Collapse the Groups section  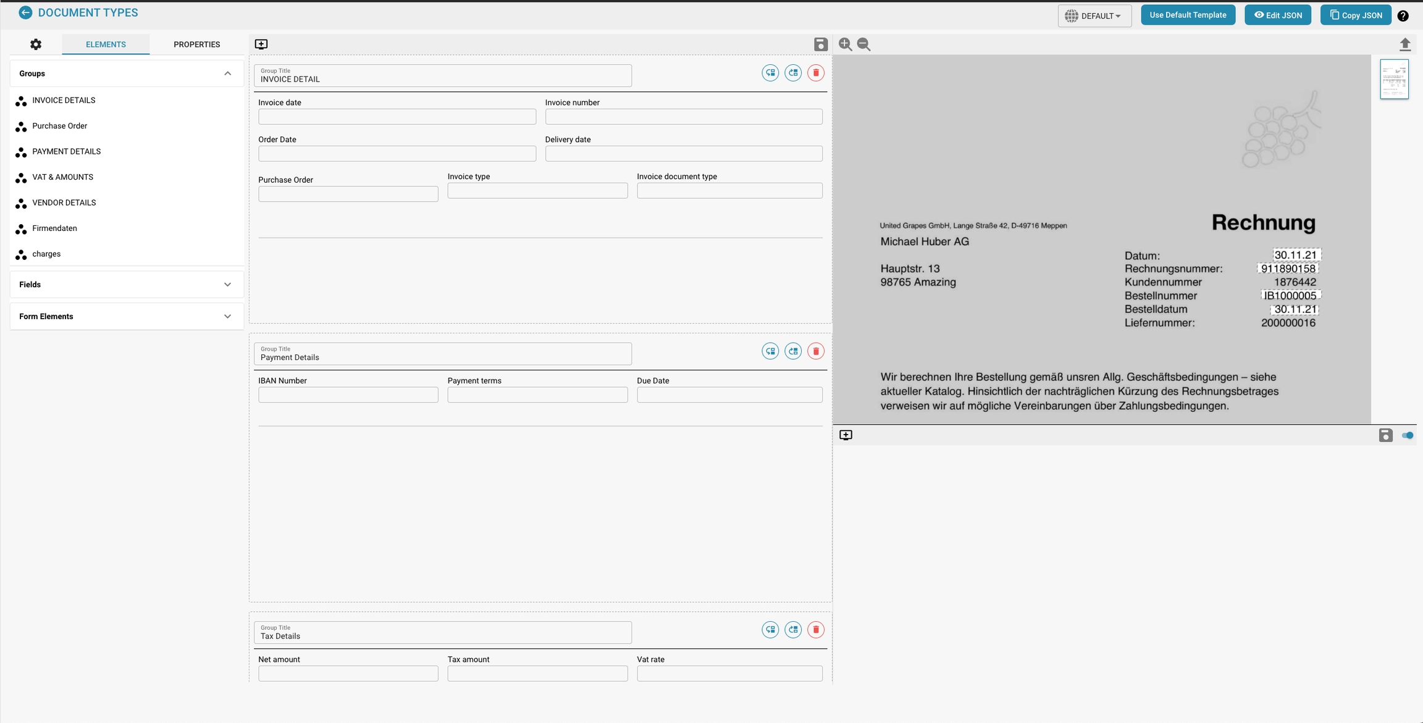pos(227,73)
